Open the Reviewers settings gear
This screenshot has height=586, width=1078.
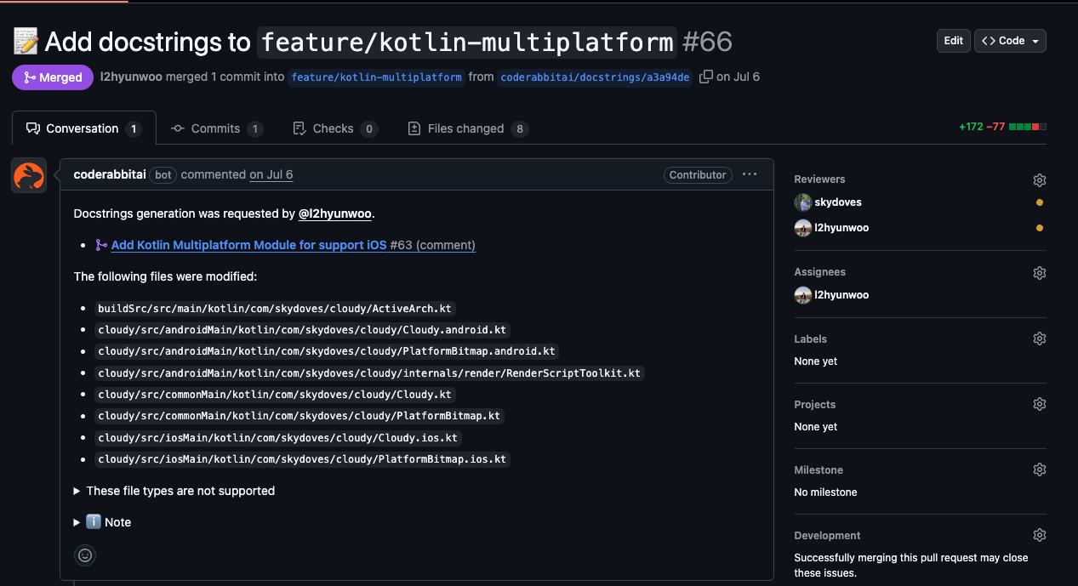[1039, 180]
